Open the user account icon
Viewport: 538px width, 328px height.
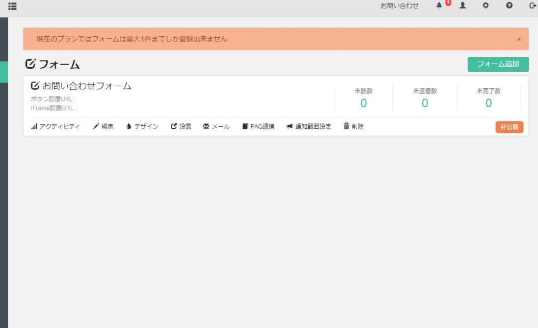coord(462,6)
